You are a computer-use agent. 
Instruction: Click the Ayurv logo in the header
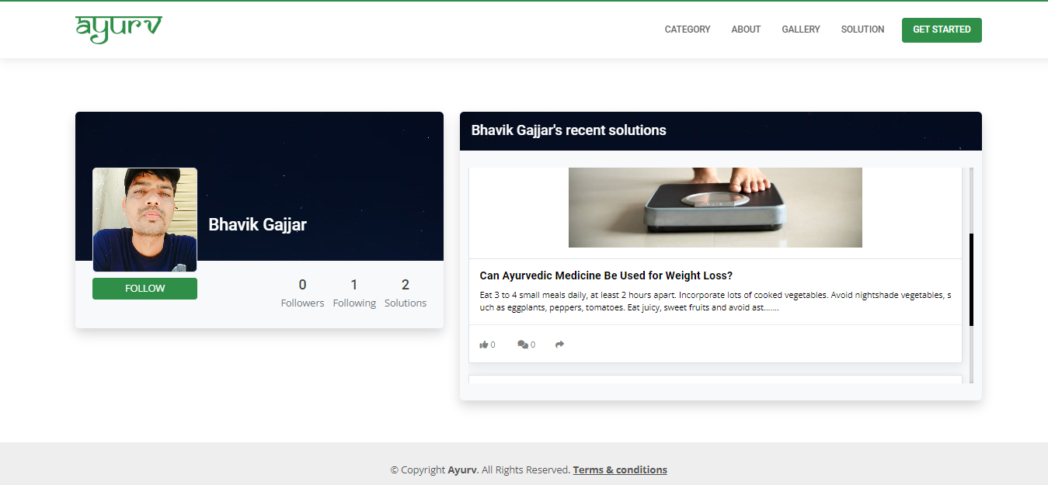pos(119,29)
